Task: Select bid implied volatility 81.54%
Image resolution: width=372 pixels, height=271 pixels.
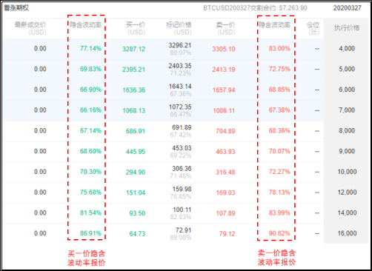Action: click(x=90, y=213)
